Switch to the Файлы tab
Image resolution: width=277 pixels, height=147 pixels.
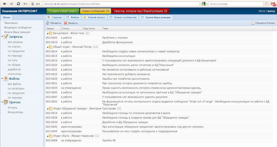tap(73, 17)
